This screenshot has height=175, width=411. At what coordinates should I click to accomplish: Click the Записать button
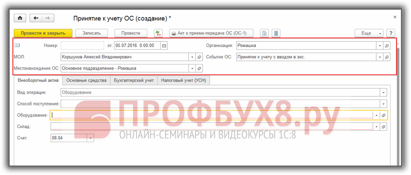(92, 33)
